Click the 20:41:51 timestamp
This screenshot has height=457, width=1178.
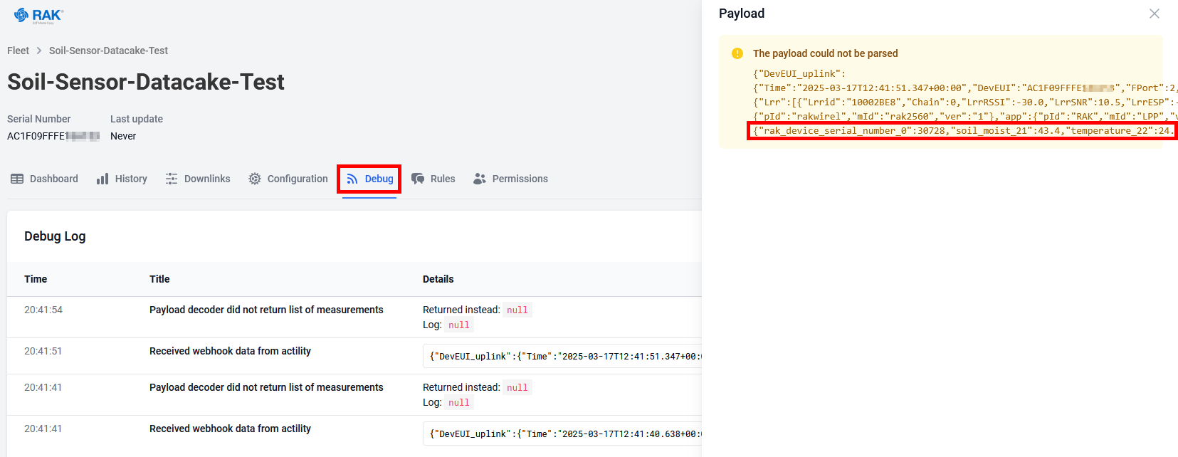pyautogui.click(x=43, y=351)
